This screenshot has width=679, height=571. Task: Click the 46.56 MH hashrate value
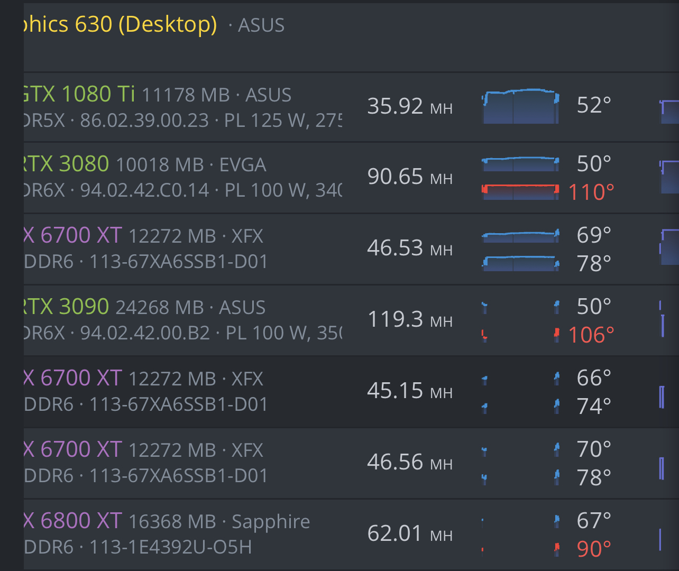tap(410, 462)
